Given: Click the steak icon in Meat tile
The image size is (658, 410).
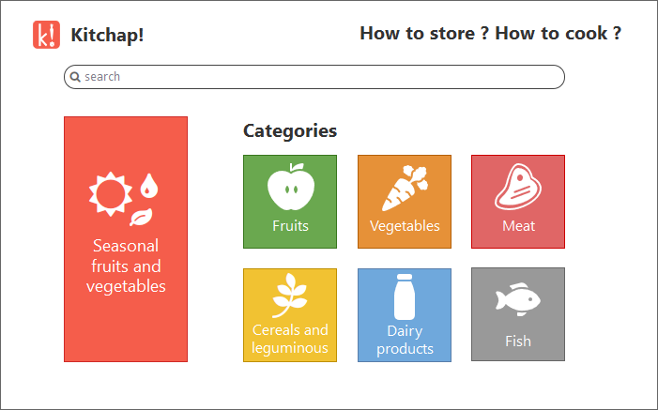Looking at the screenshot, I should point(518,187).
